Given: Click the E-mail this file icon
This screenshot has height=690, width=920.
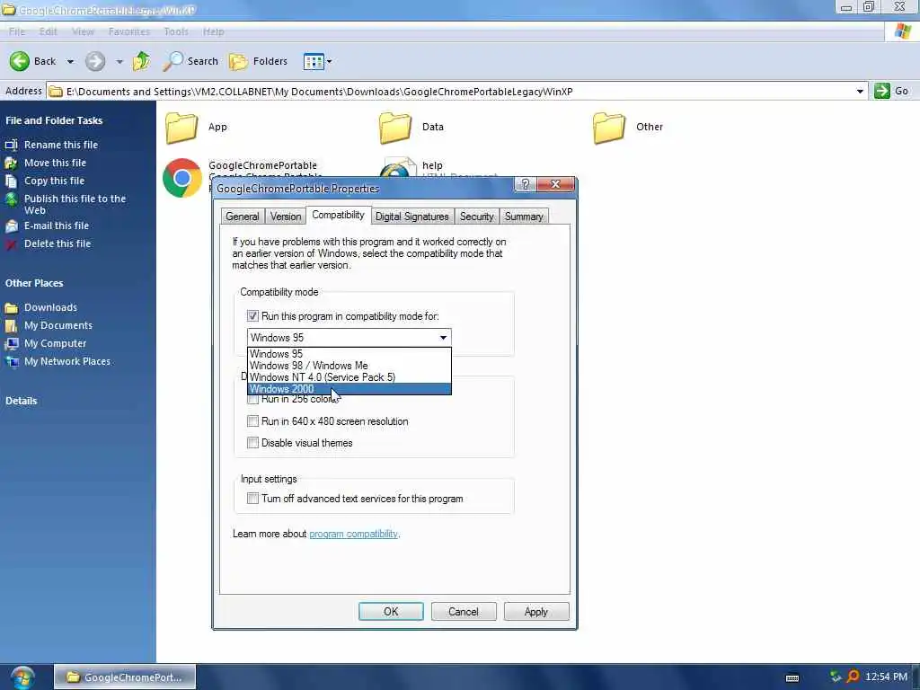Looking at the screenshot, I should click(x=11, y=226).
